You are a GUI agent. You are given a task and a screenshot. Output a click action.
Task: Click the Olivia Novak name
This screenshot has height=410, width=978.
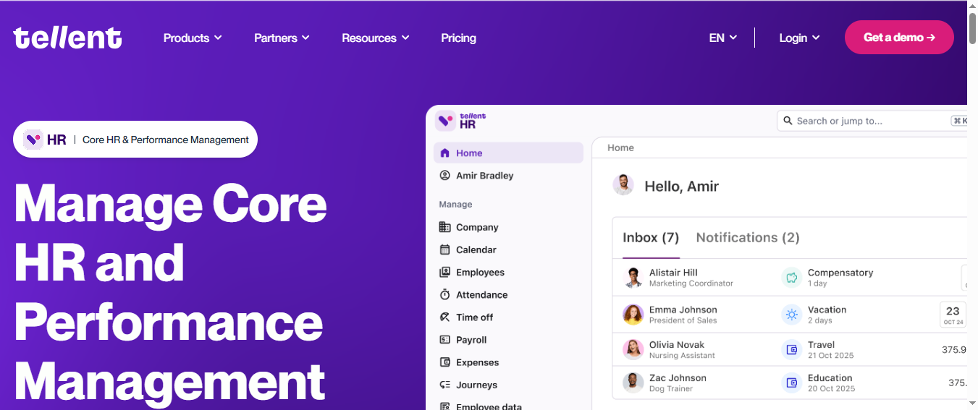pos(677,345)
